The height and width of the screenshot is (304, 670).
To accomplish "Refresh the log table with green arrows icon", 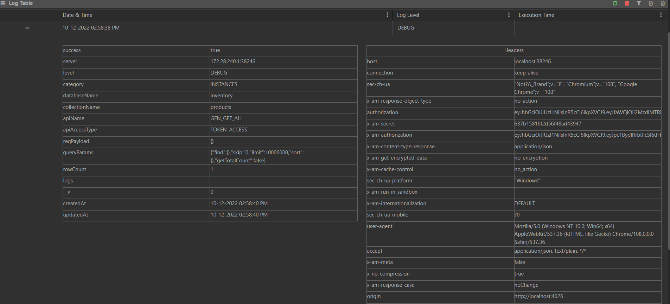I will (x=615, y=3).
